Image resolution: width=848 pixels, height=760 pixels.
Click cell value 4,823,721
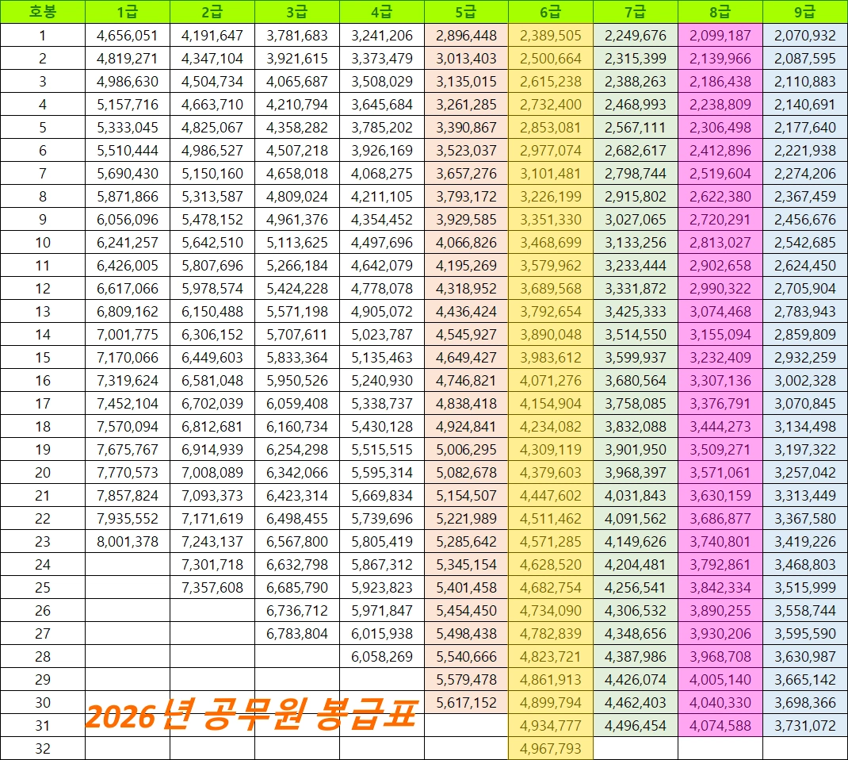551,657
